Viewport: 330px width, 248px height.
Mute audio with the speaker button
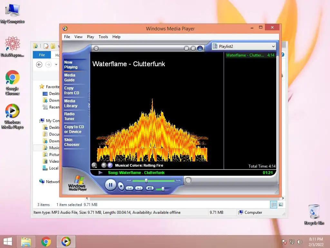pyautogui.click(x=150, y=188)
